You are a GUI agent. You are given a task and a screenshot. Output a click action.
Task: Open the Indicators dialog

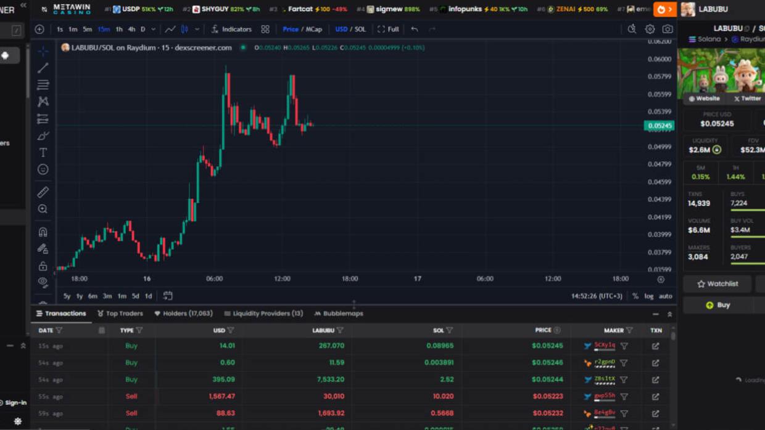tap(231, 29)
